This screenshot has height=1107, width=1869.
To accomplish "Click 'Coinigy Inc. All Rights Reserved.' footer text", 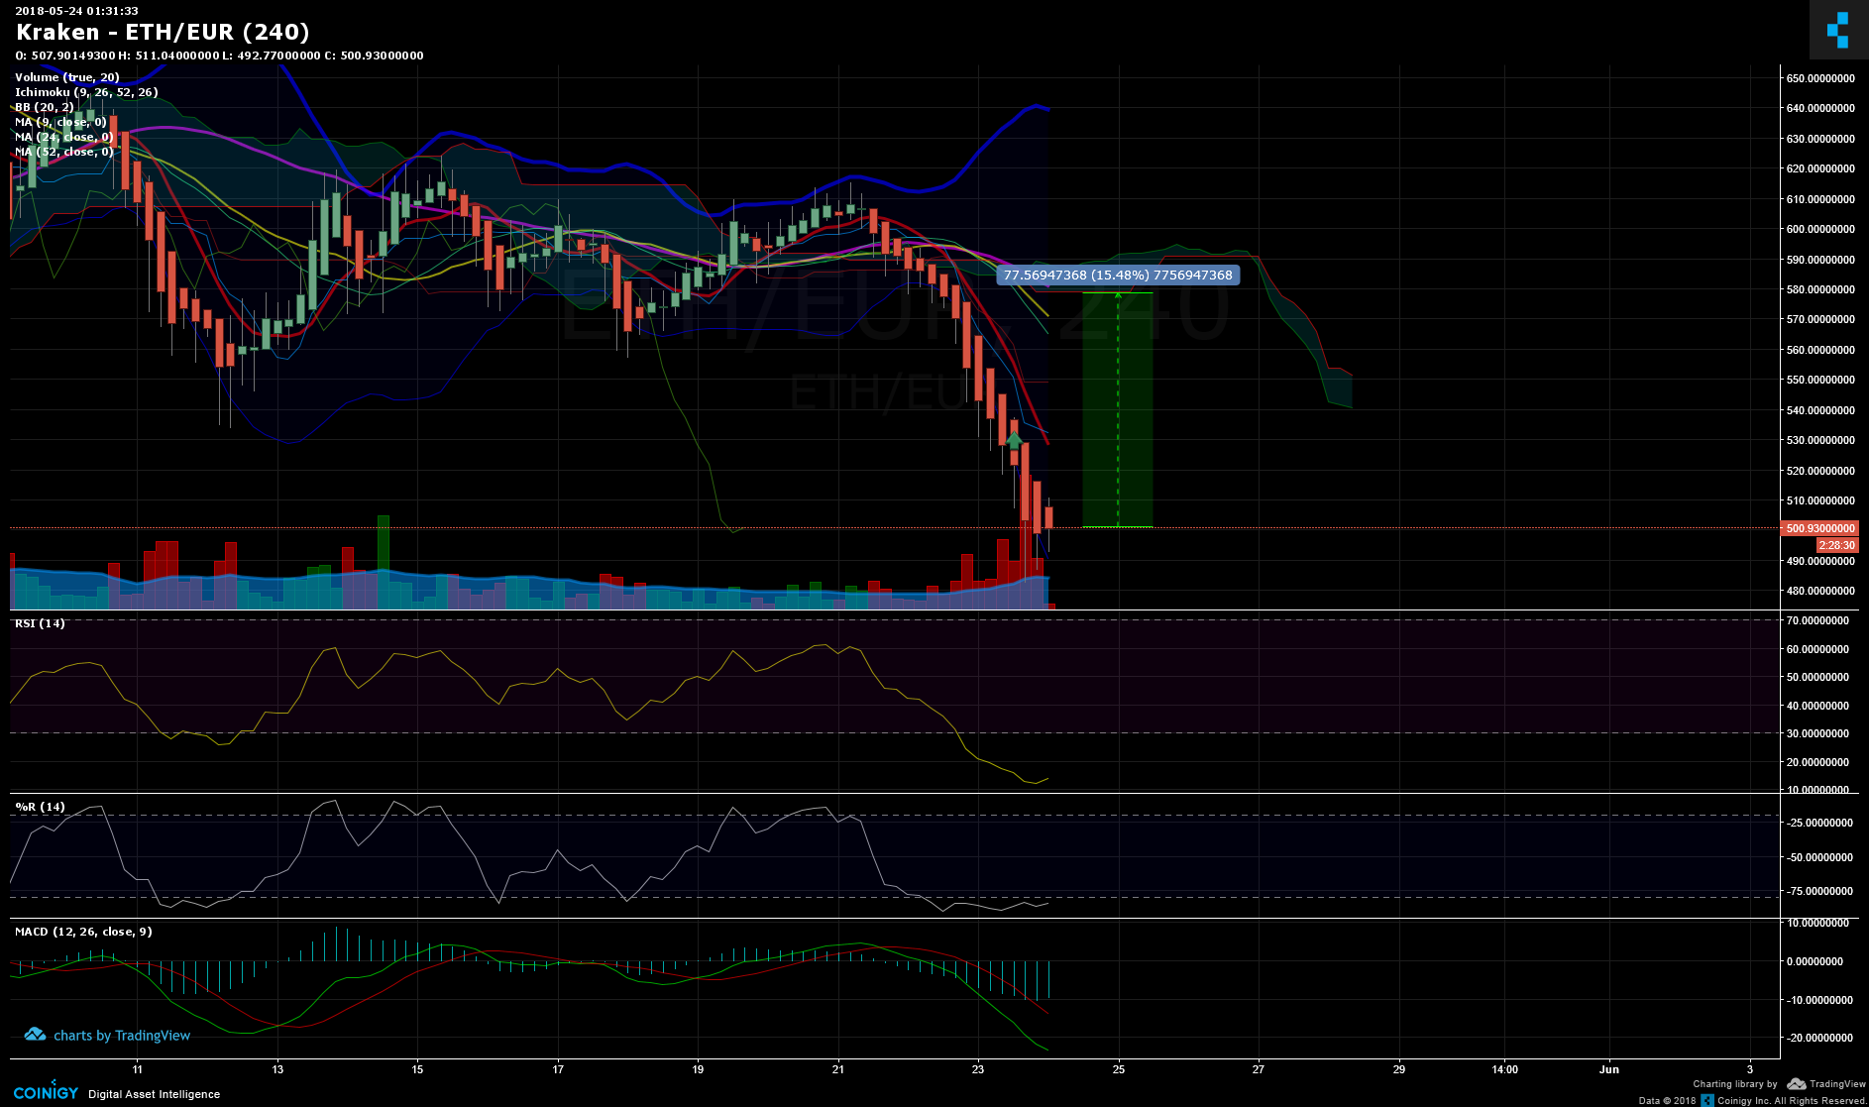I will (x=1792, y=1101).
